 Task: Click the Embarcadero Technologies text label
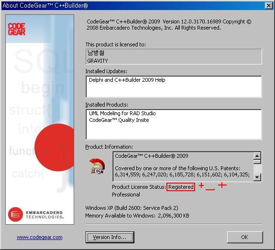pyautogui.click(x=45, y=215)
